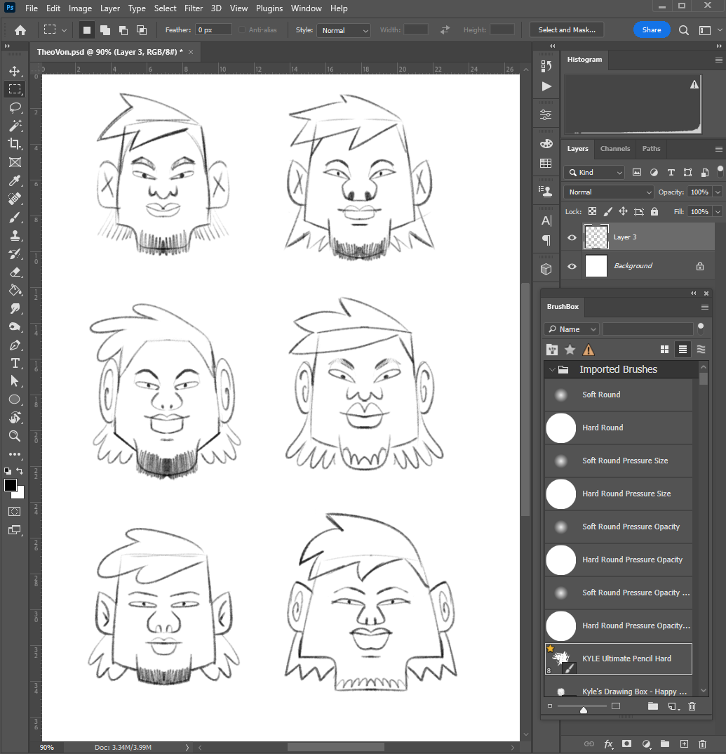Select the Frame tool
Image resolution: width=726 pixels, height=754 pixels.
tap(15, 163)
